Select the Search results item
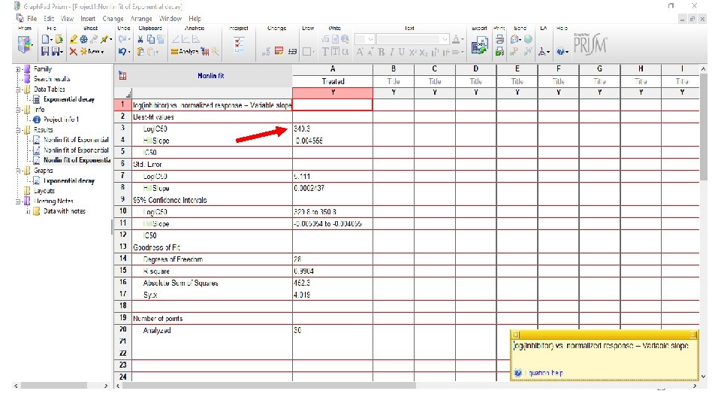This screenshot has height=406, width=721. click(52, 79)
